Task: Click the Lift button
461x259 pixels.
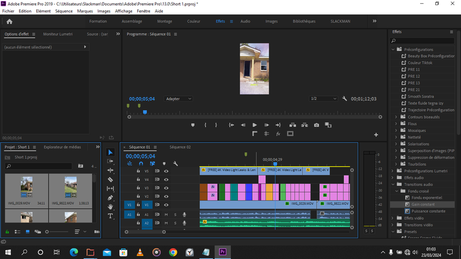Action: (292, 125)
